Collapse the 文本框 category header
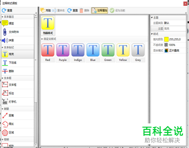 click(18, 78)
